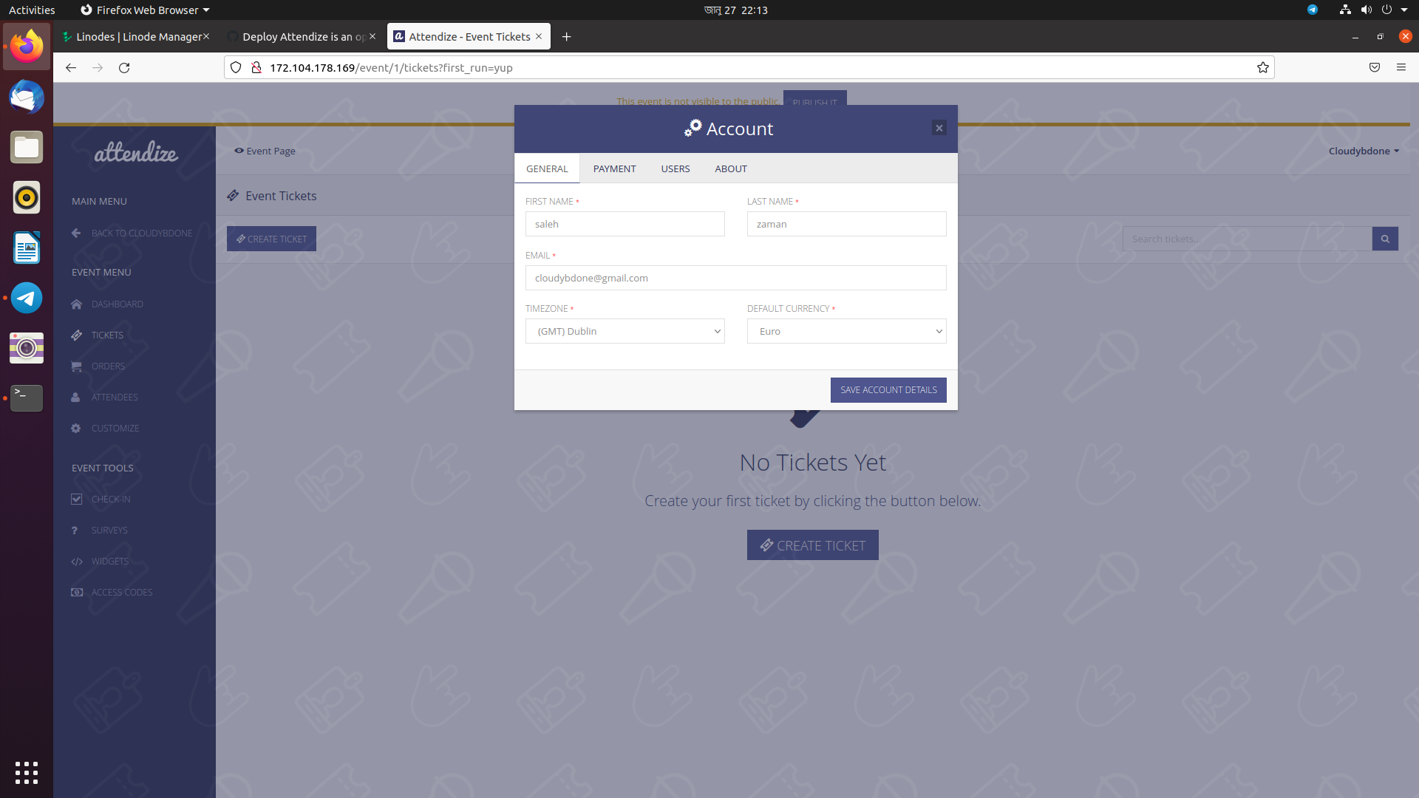
Task: Open Telegram from the dock
Action: point(27,298)
